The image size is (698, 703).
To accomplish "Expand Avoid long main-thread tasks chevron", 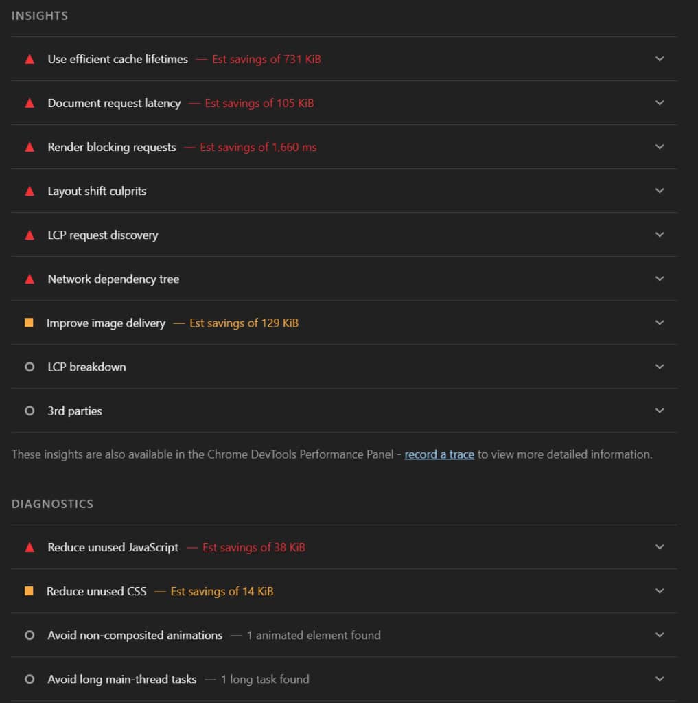I will 660,679.
